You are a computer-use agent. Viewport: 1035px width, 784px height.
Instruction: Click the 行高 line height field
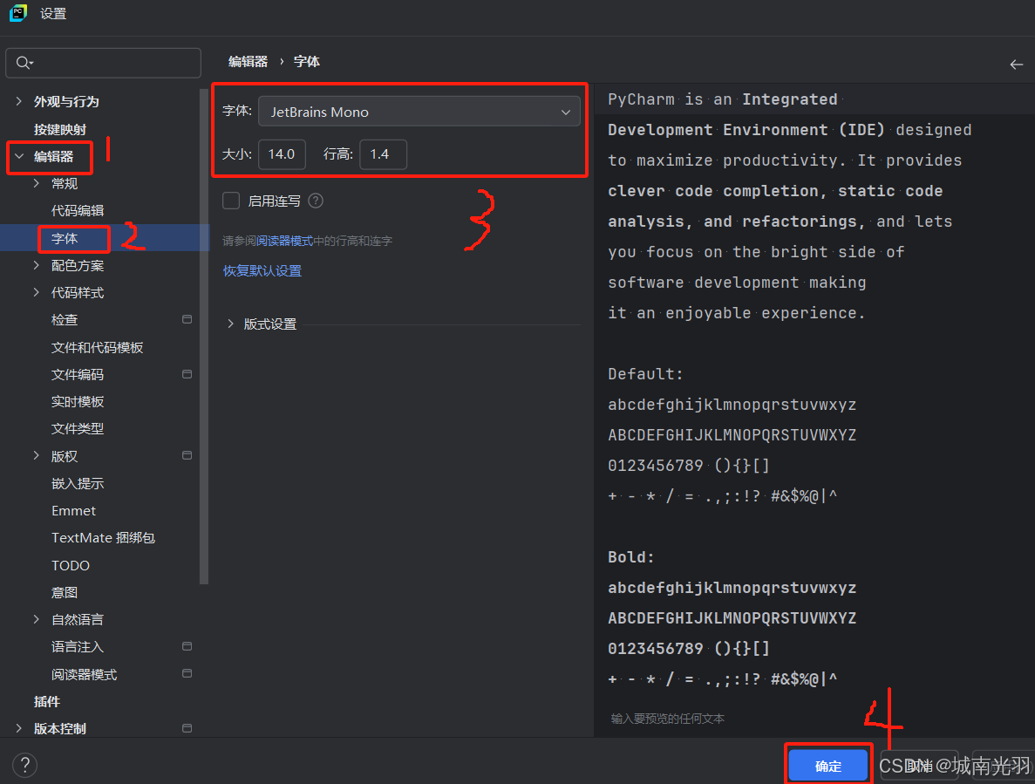point(383,154)
